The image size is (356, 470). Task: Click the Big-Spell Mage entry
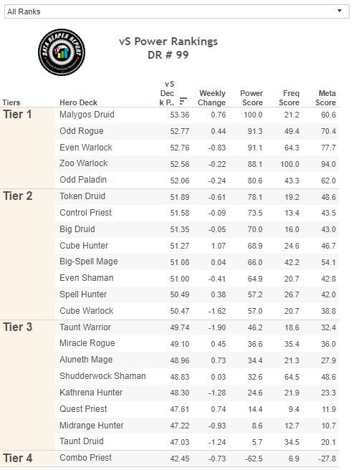coord(89,262)
